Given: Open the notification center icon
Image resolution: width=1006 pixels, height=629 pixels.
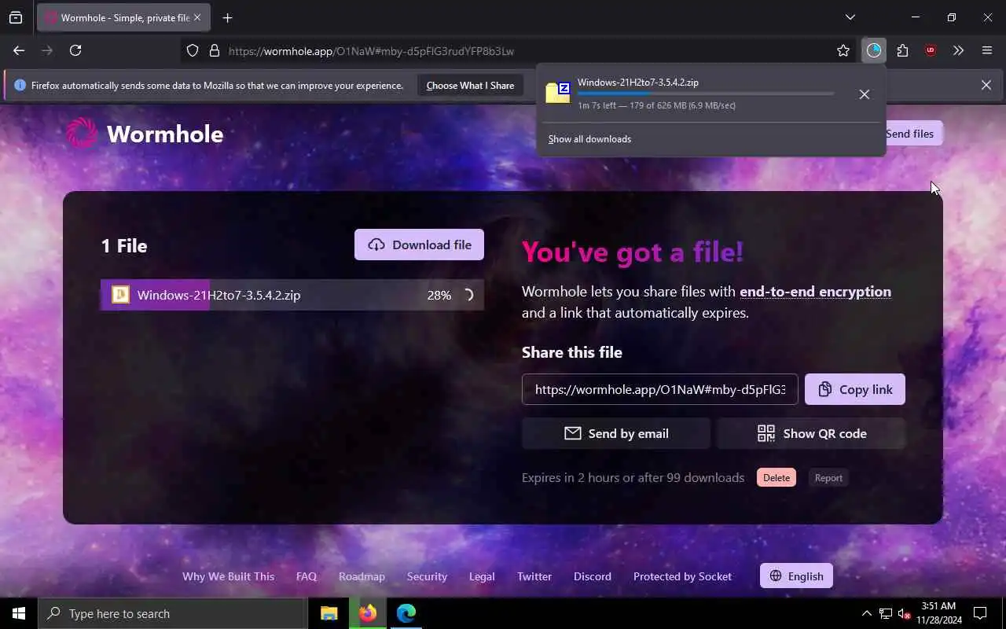Looking at the screenshot, I should pyautogui.click(x=980, y=613).
